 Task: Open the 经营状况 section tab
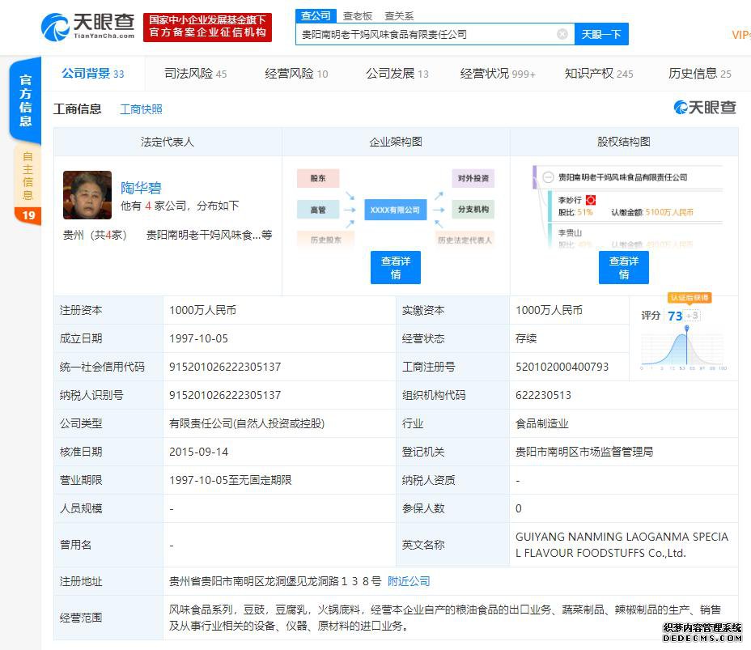(498, 74)
